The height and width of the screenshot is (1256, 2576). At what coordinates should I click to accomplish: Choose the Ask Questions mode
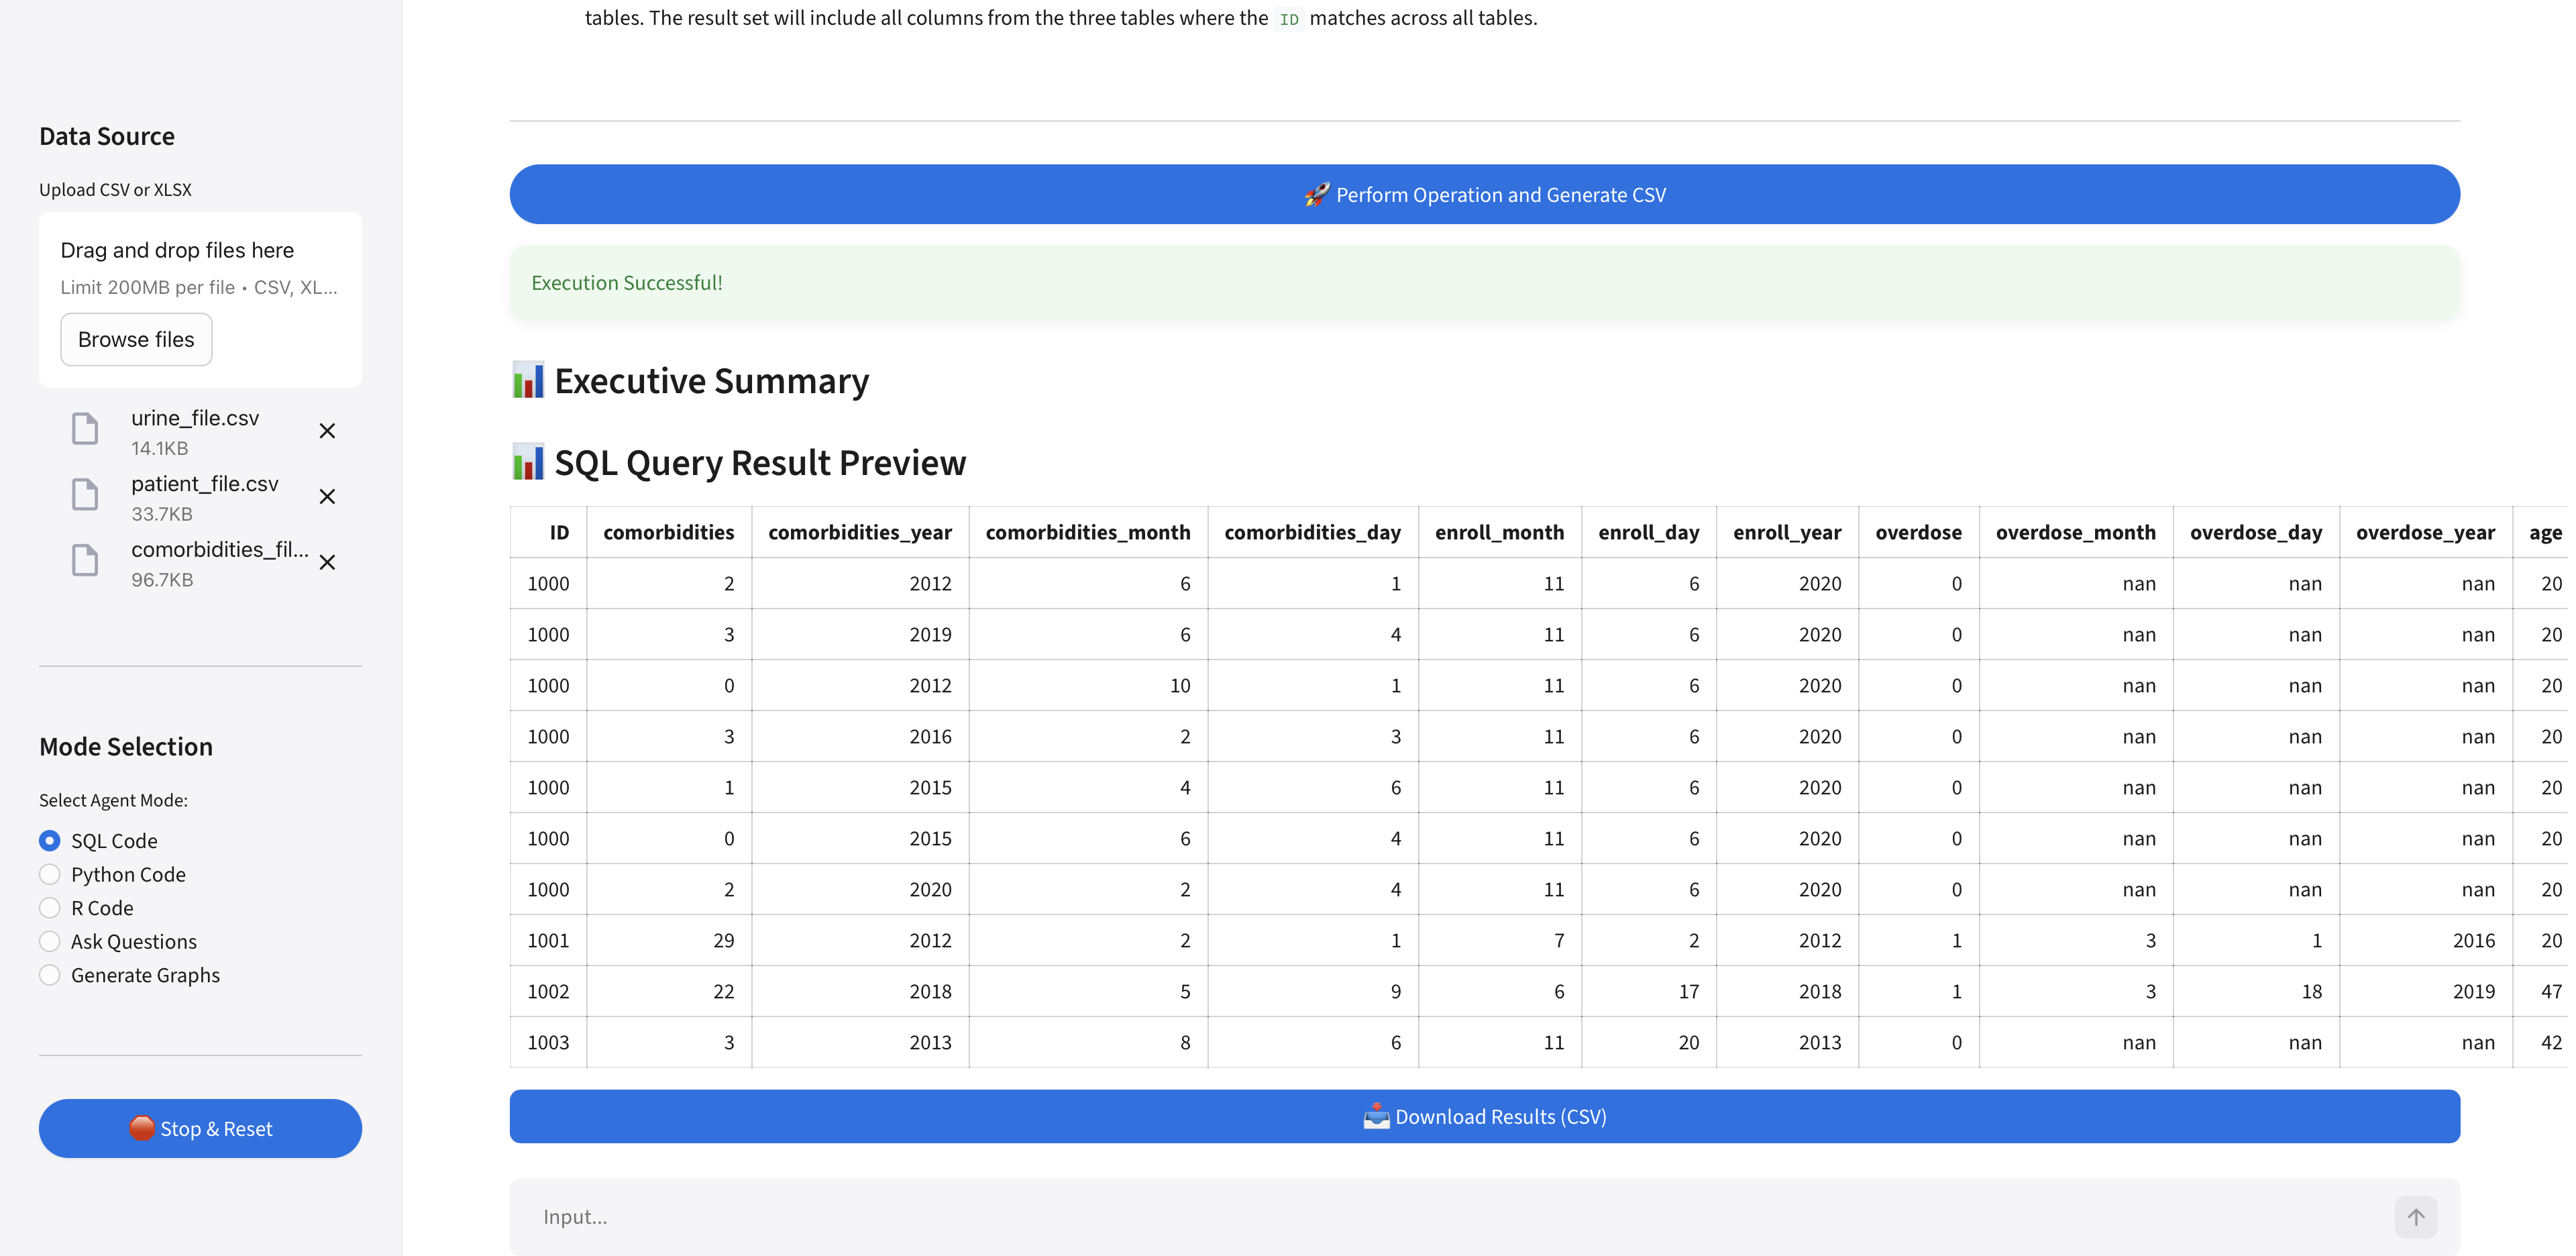point(50,942)
